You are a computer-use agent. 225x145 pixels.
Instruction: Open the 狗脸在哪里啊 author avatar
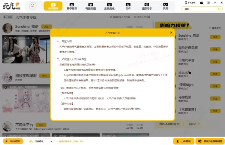pyautogui.click(x=7, y=77)
